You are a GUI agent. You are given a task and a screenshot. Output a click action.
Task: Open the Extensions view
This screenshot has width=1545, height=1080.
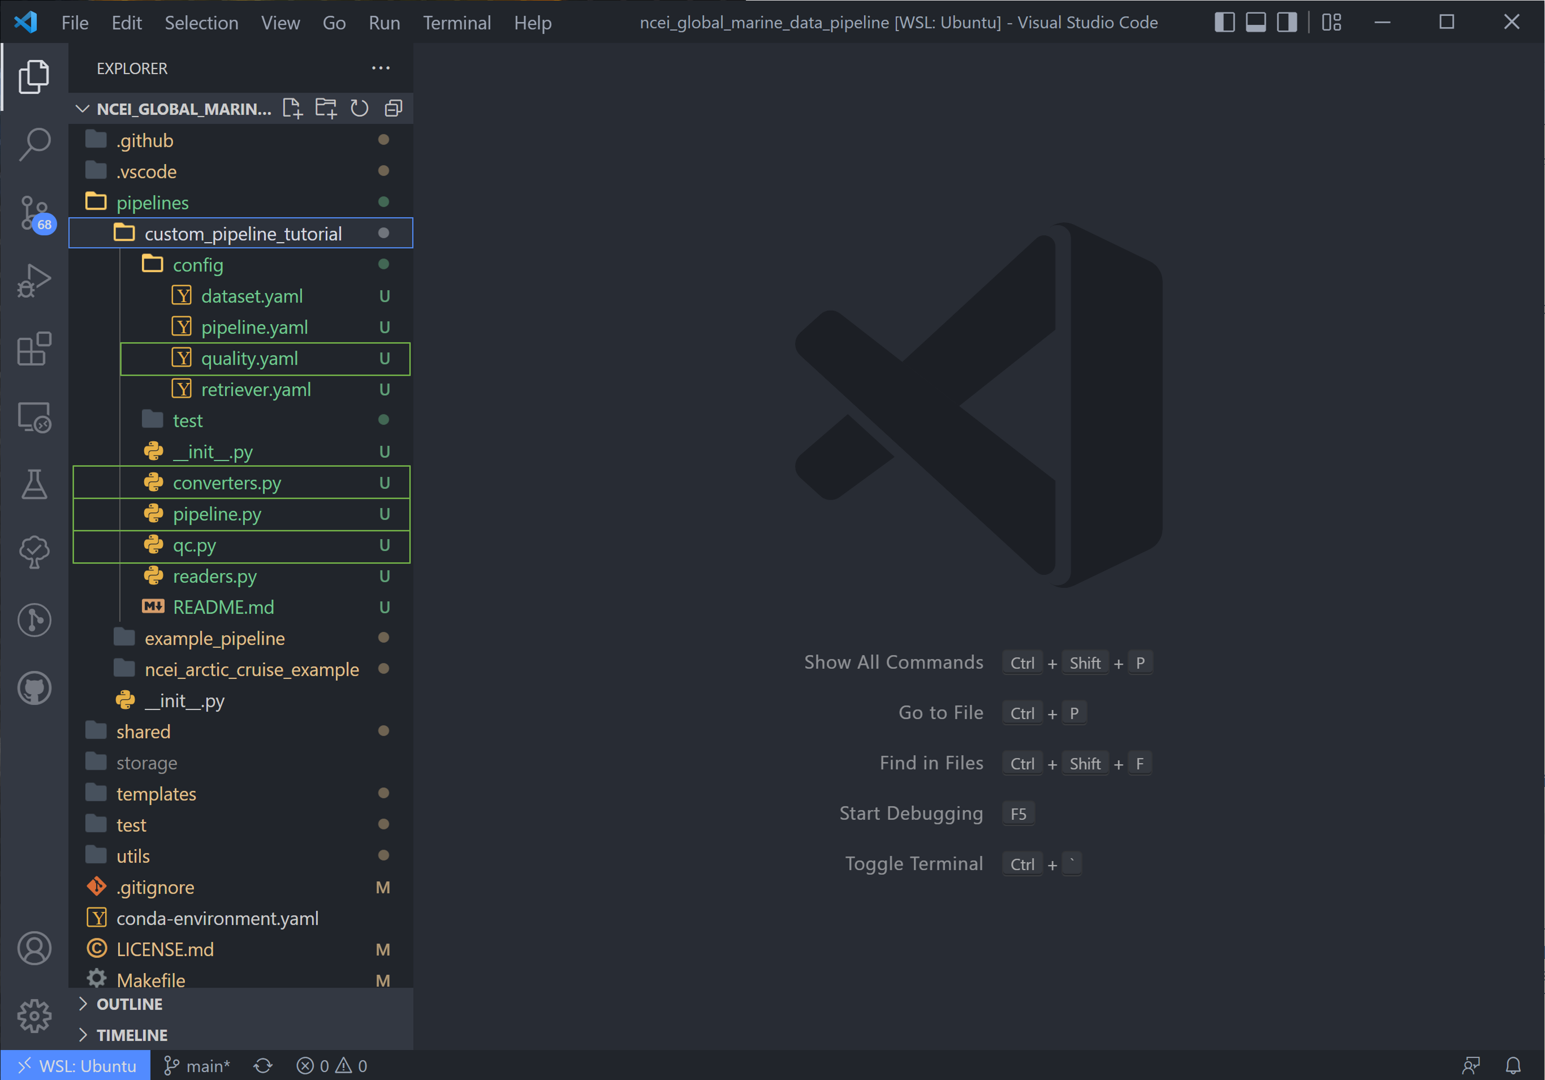[x=34, y=349]
